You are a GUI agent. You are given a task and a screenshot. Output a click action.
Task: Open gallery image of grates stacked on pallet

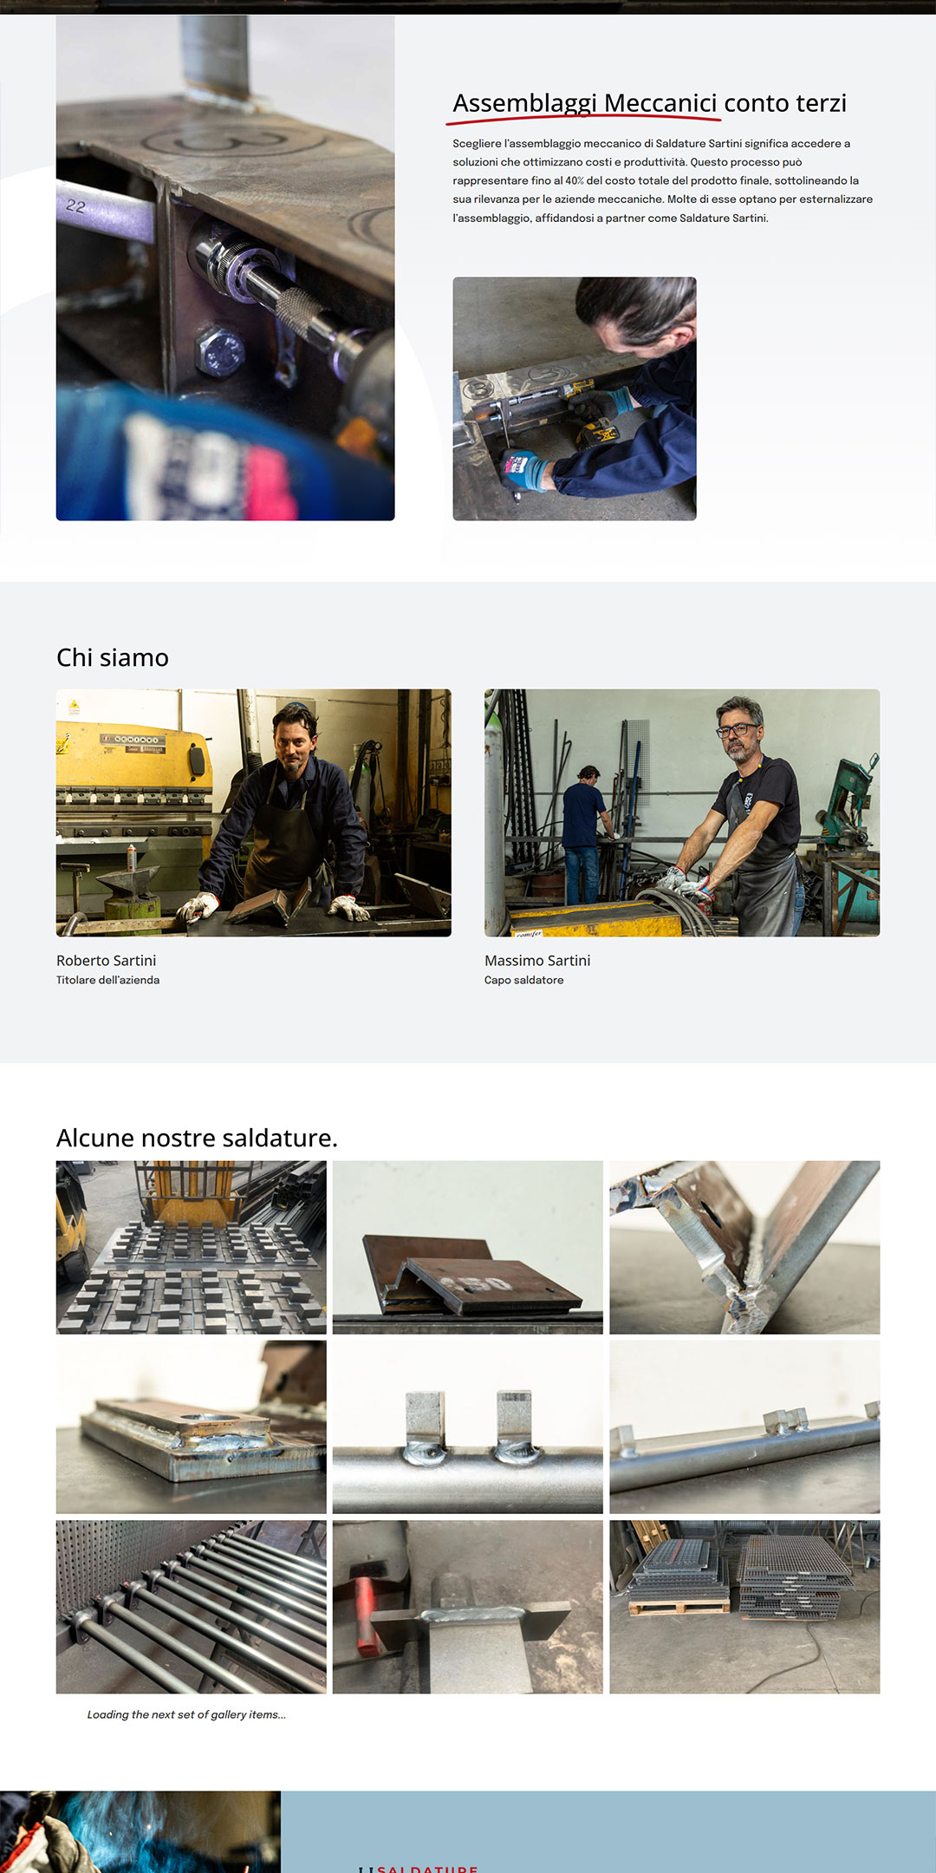pyautogui.click(x=744, y=1607)
